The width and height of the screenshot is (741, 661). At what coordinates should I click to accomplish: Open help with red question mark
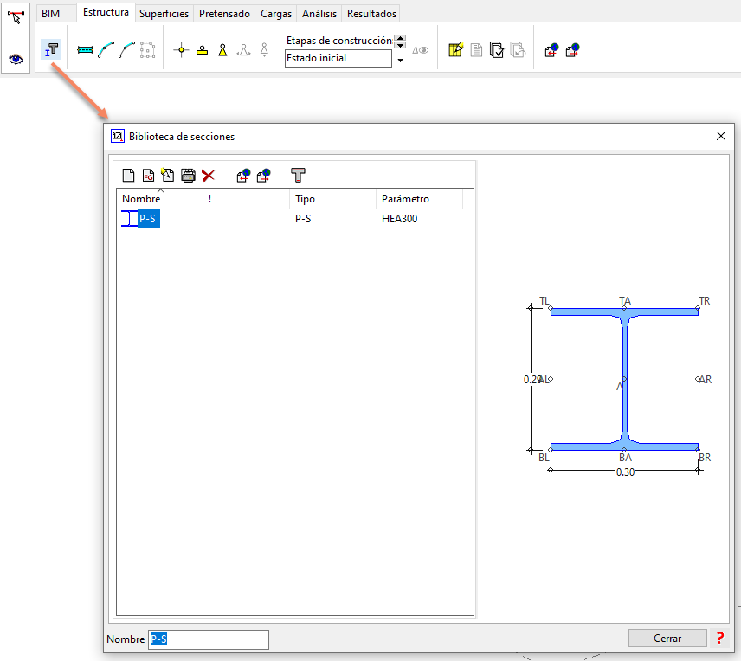[x=719, y=639]
